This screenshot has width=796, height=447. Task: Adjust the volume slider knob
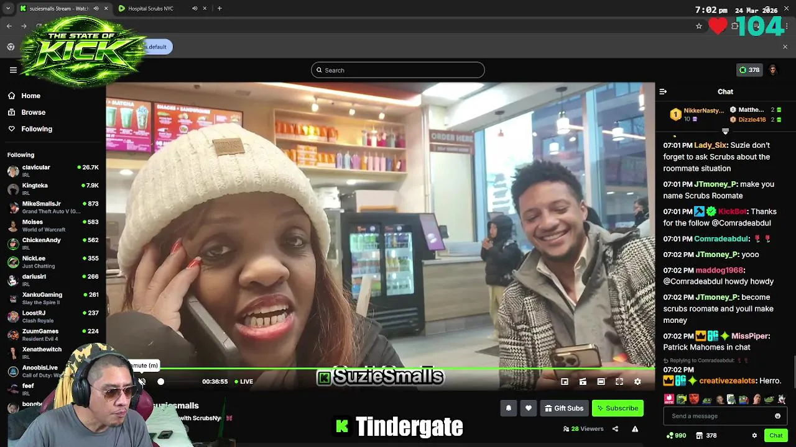(160, 381)
